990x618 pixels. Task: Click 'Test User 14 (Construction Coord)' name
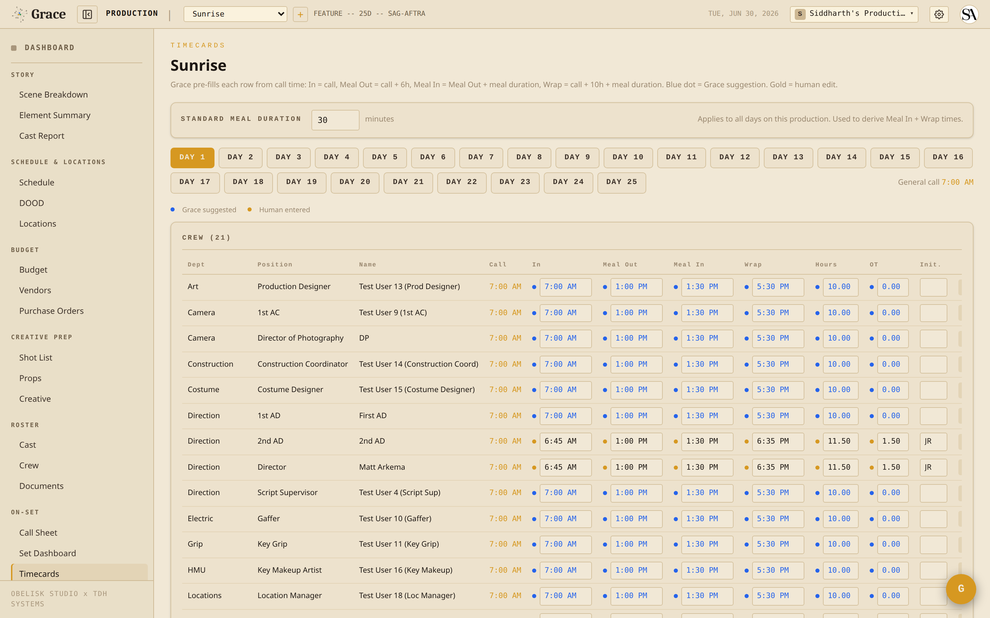[x=418, y=364]
